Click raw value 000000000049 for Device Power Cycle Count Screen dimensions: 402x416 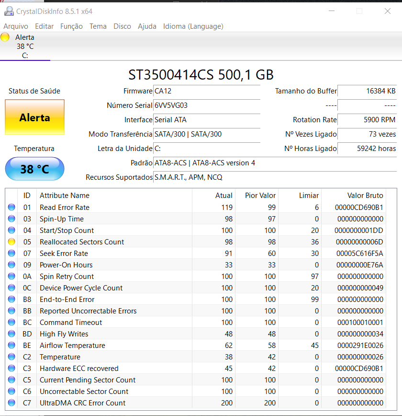point(360,288)
